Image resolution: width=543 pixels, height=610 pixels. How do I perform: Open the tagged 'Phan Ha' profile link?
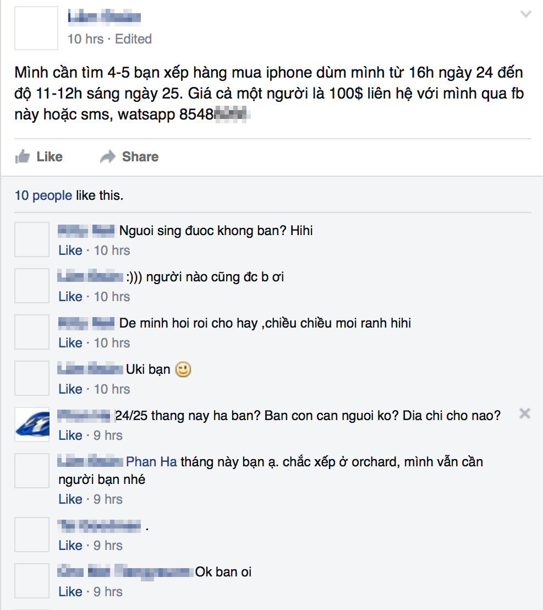coord(151,462)
